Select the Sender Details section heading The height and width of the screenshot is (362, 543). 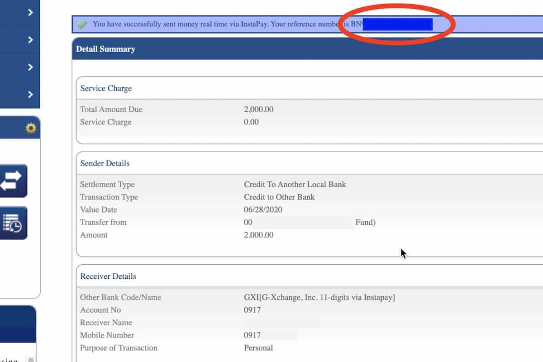tap(105, 163)
